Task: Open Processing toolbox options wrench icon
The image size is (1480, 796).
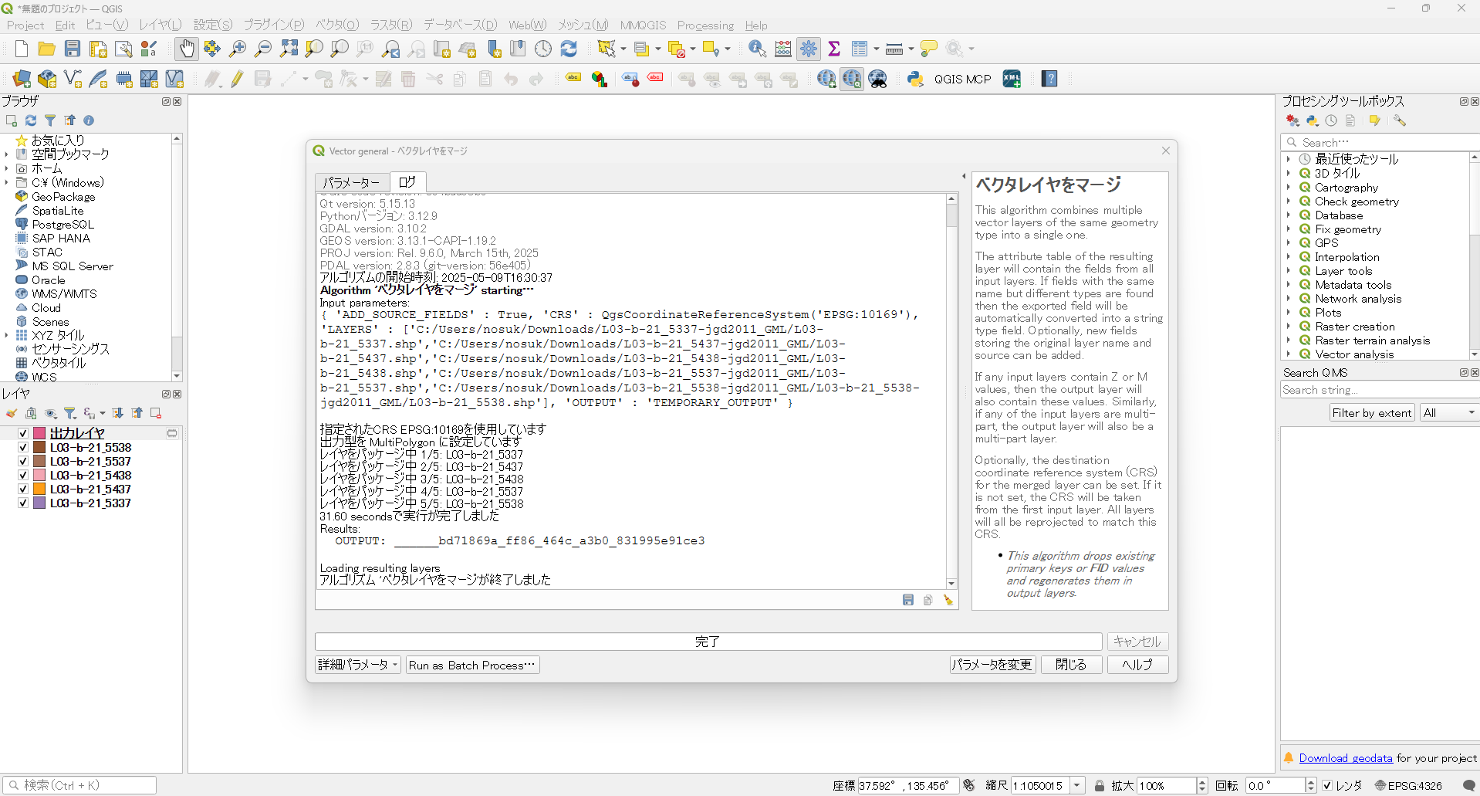Action: 1400,120
